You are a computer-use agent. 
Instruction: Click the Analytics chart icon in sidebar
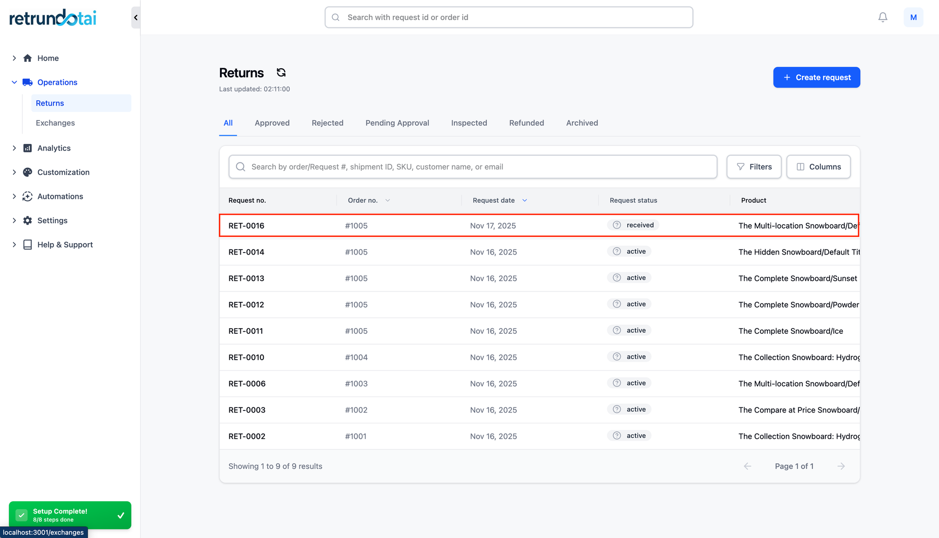[x=28, y=148]
